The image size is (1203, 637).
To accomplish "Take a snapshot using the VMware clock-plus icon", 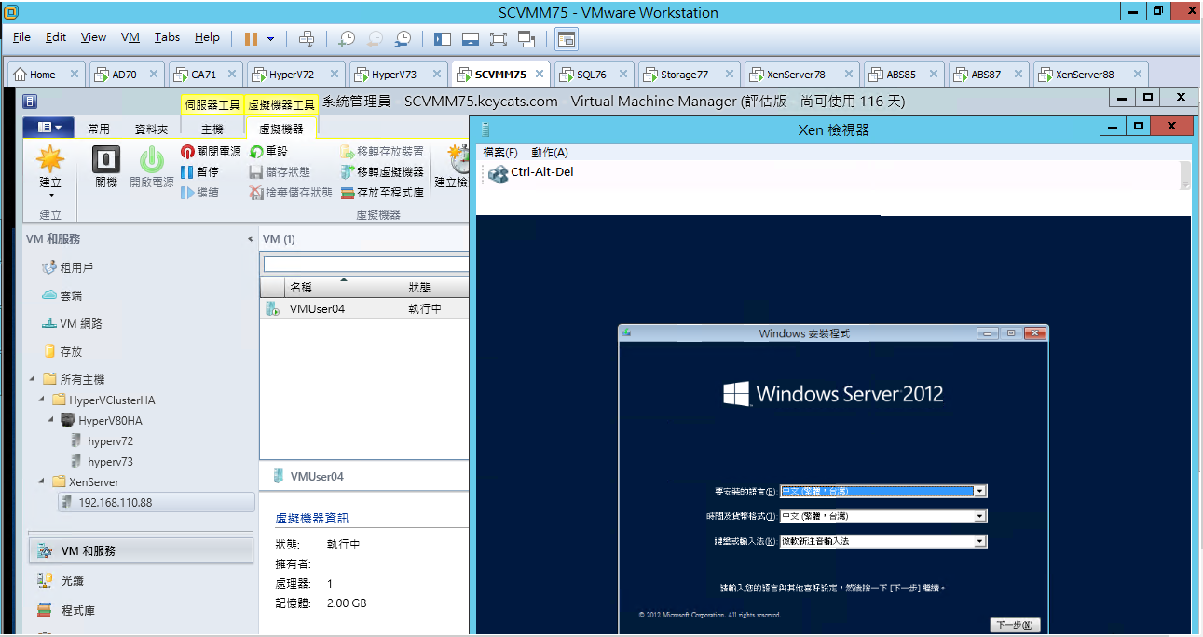I will tap(346, 38).
